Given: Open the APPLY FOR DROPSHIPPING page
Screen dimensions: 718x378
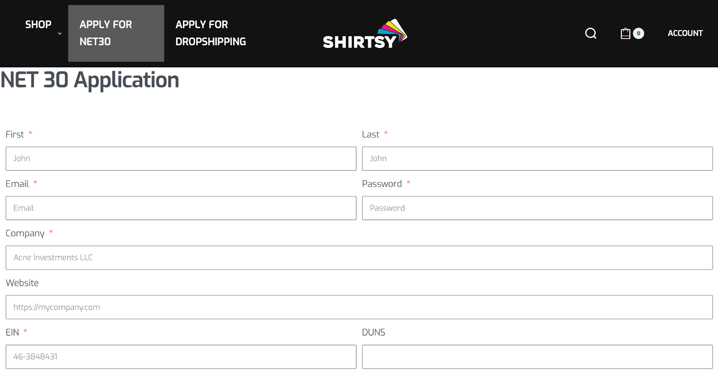Looking at the screenshot, I should (x=210, y=33).
